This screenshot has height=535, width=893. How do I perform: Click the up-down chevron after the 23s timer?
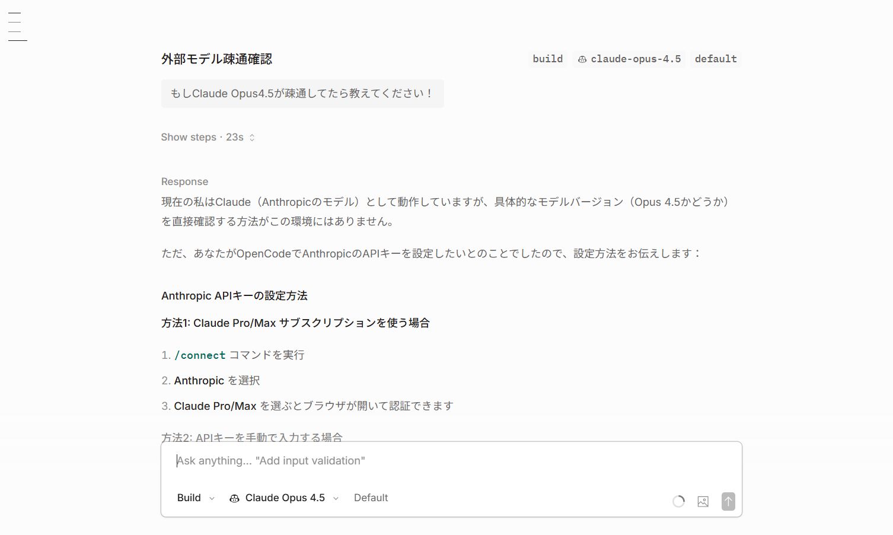pyautogui.click(x=251, y=137)
